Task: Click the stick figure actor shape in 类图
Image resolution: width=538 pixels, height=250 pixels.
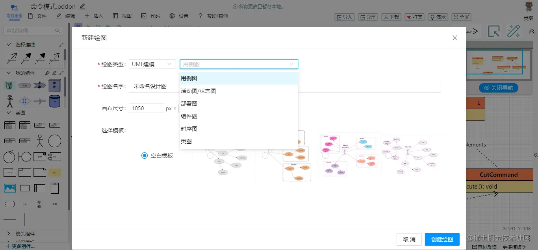Action: tap(39, 140)
